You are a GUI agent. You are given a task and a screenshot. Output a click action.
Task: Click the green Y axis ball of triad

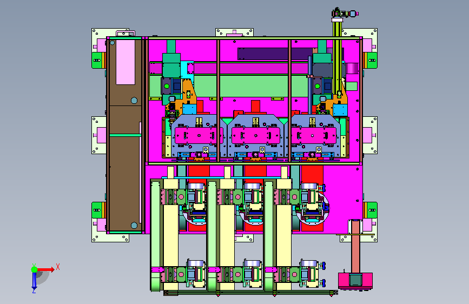(34, 269)
